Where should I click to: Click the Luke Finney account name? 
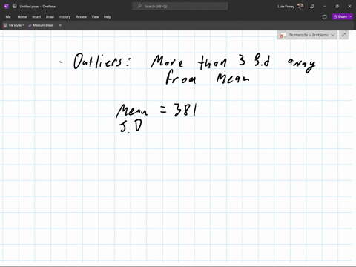coord(286,7)
